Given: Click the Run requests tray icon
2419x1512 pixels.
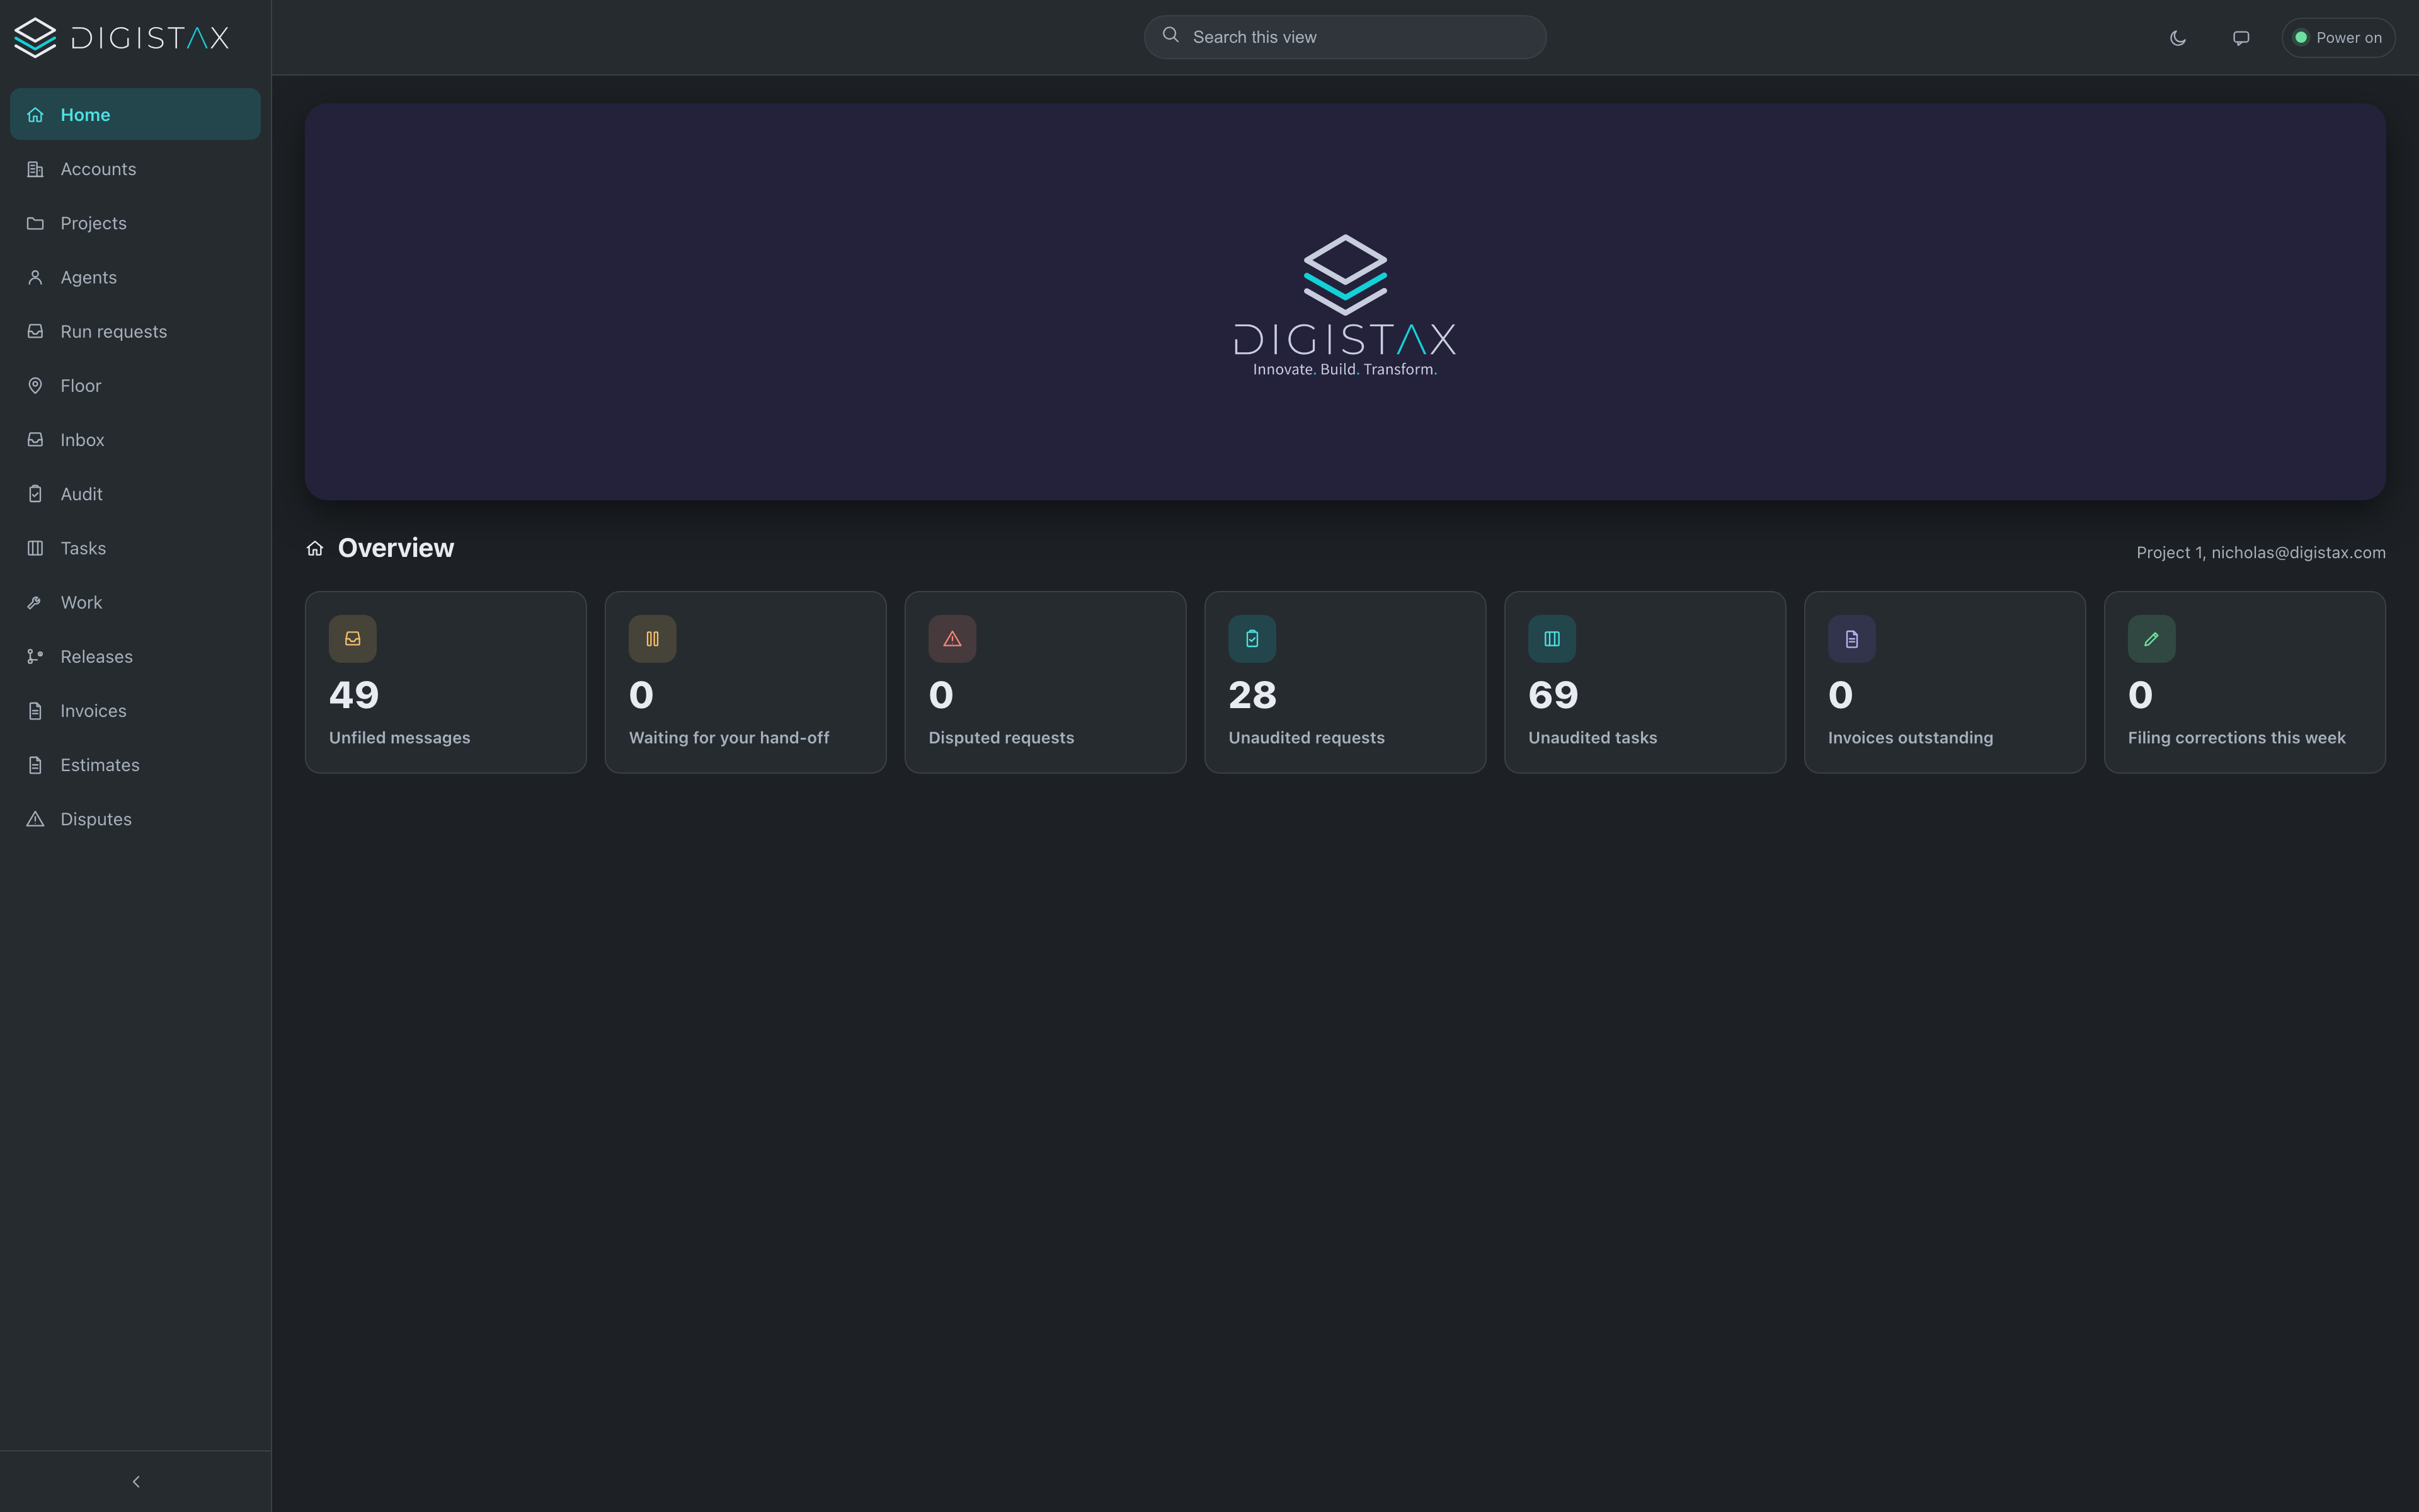Looking at the screenshot, I should 35,331.
